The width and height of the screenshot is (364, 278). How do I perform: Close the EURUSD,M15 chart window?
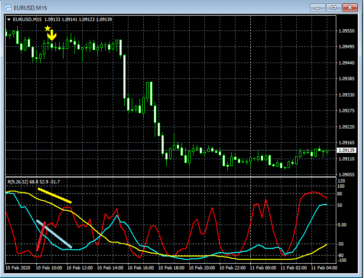350,8
